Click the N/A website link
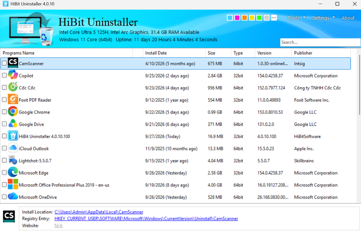This screenshot has width=361, height=232. [59, 226]
